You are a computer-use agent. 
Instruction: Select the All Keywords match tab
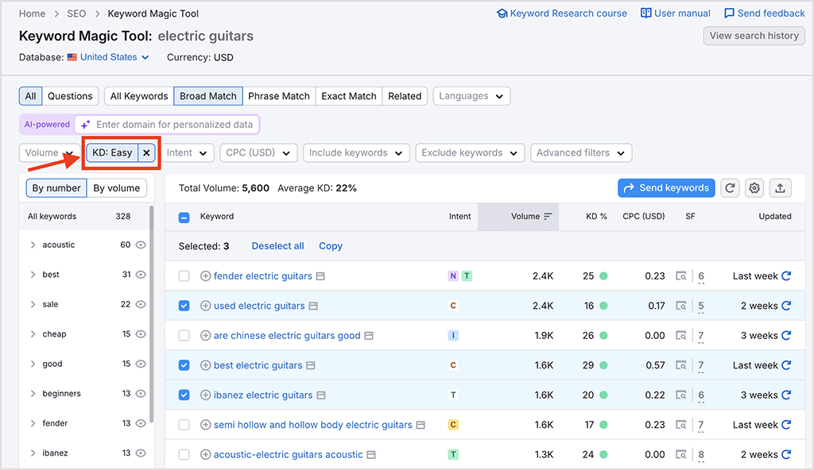click(138, 96)
